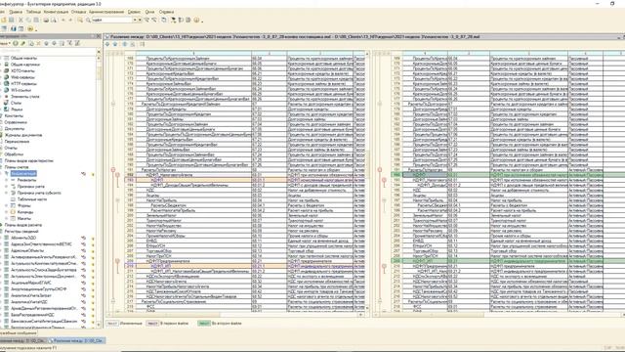Click the Во втором файле green legend swatch

coord(204,324)
